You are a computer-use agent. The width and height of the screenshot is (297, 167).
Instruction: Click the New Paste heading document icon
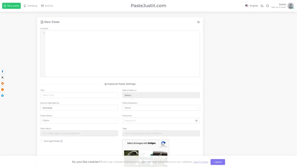[x=42, y=22]
